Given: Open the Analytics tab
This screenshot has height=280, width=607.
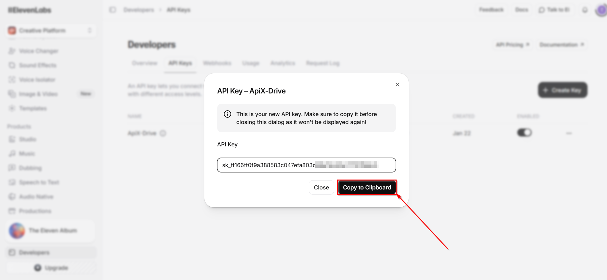Looking at the screenshot, I should (x=283, y=63).
